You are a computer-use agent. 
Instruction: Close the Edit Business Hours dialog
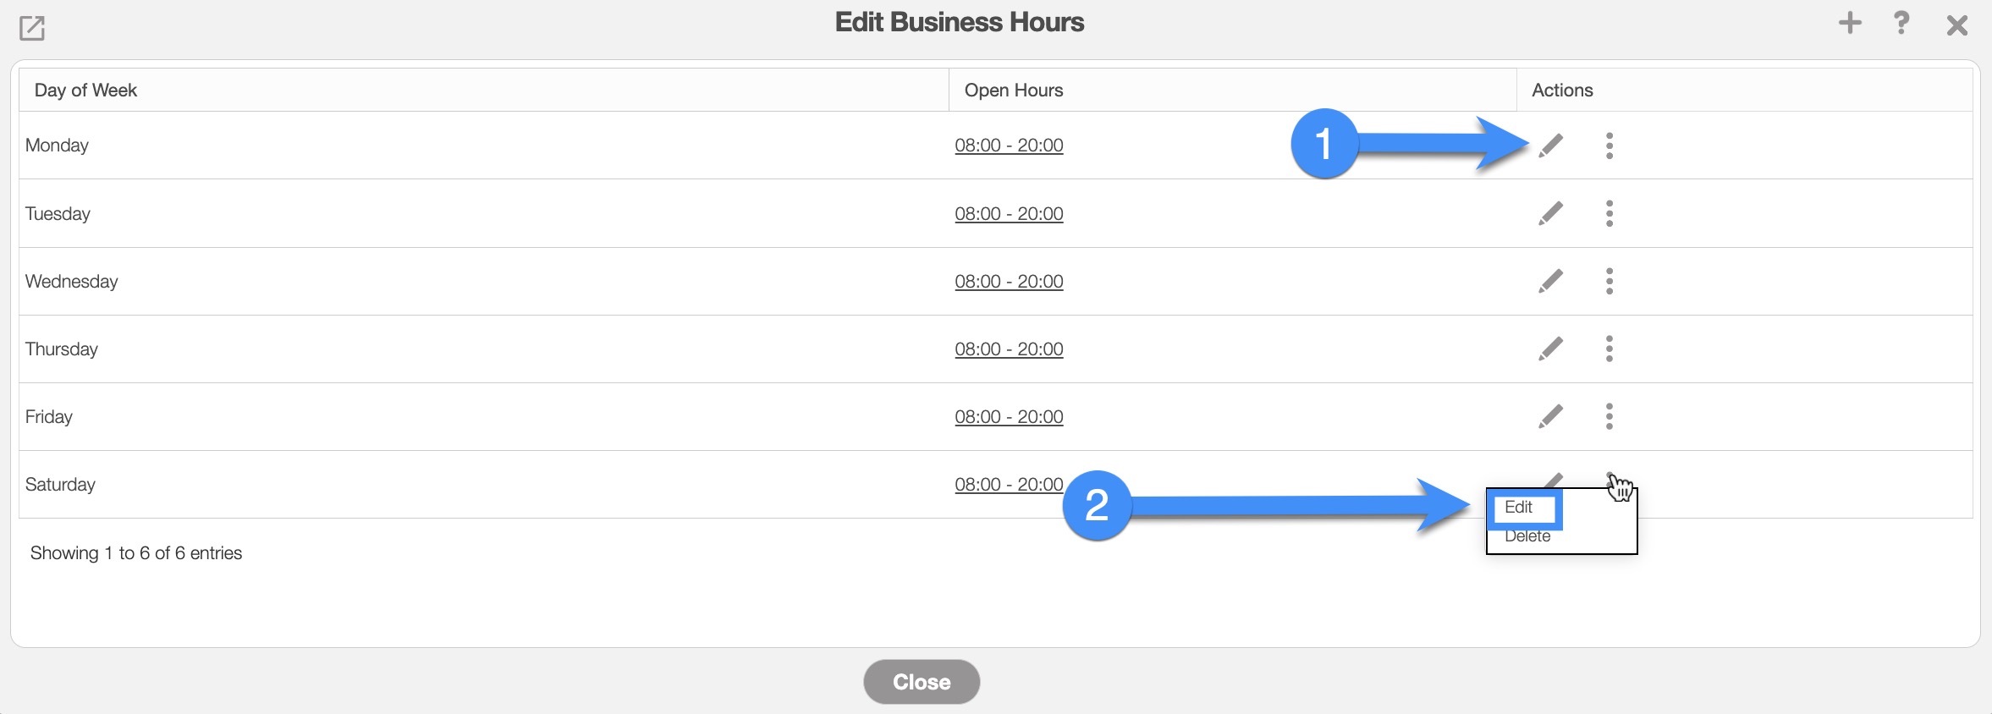(x=1956, y=25)
